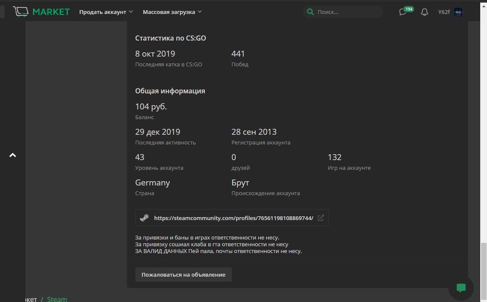Open the steamcommunity.com profile link
The height and width of the screenshot is (302, 487).
(234, 218)
